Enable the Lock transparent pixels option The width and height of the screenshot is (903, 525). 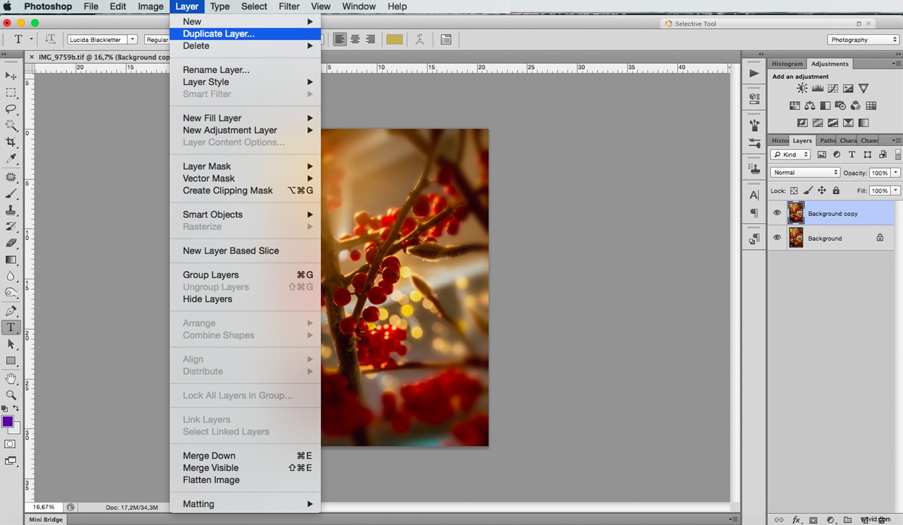click(x=793, y=190)
